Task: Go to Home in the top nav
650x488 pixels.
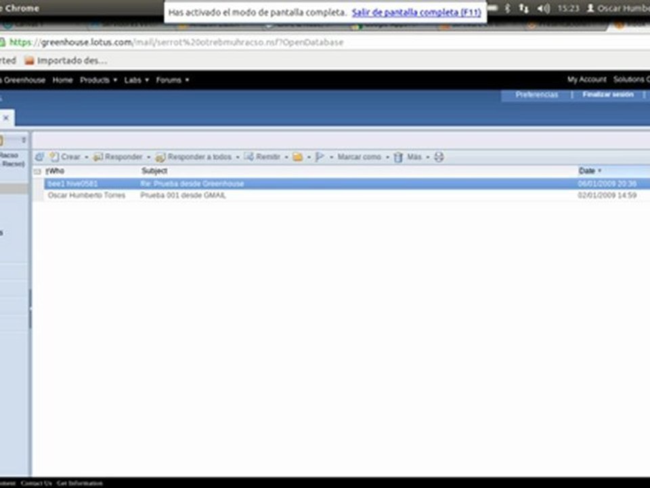Action: click(62, 80)
